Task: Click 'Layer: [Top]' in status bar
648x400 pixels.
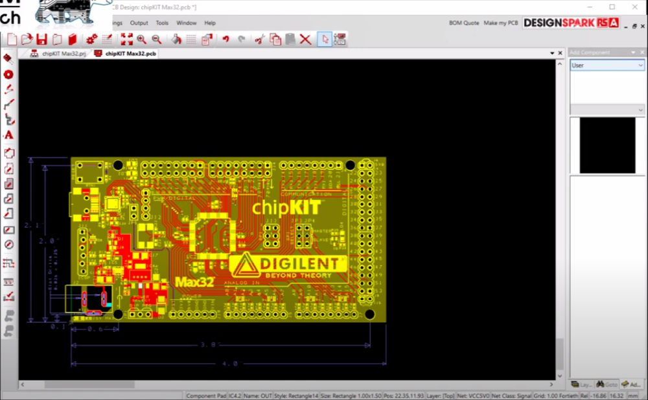Action: pos(441,396)
